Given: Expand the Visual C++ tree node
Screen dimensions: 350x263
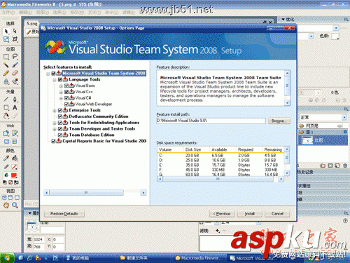Looking at the screenshot, I should [61, 92].
